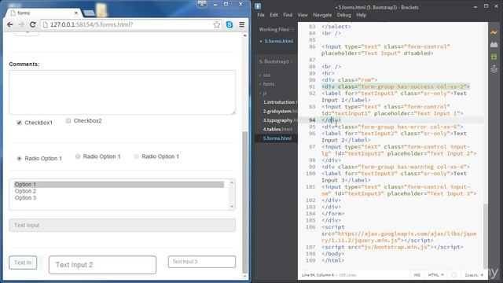Open the File menu in Brackets
Image resolution: width=503 pixels, height=283 pixels.
[x=261, y=15]
